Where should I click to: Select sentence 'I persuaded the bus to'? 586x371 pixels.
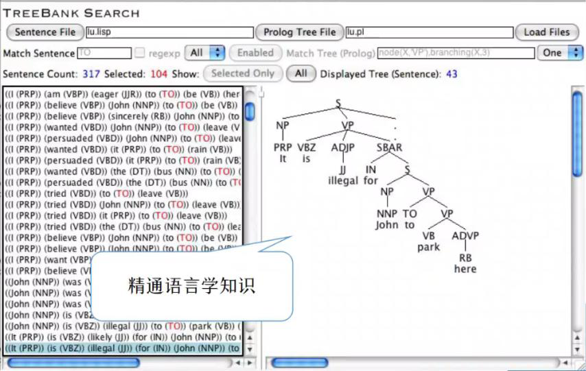pos(123,182)
